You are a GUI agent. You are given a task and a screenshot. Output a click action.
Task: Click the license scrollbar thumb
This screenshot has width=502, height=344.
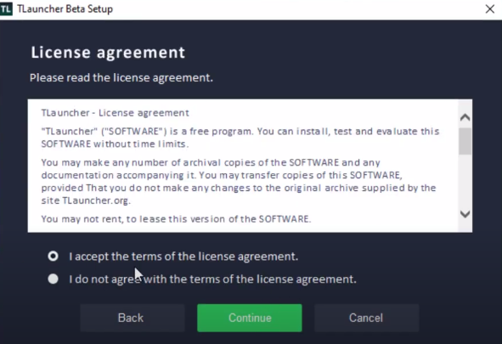click(x=465, y=141)
